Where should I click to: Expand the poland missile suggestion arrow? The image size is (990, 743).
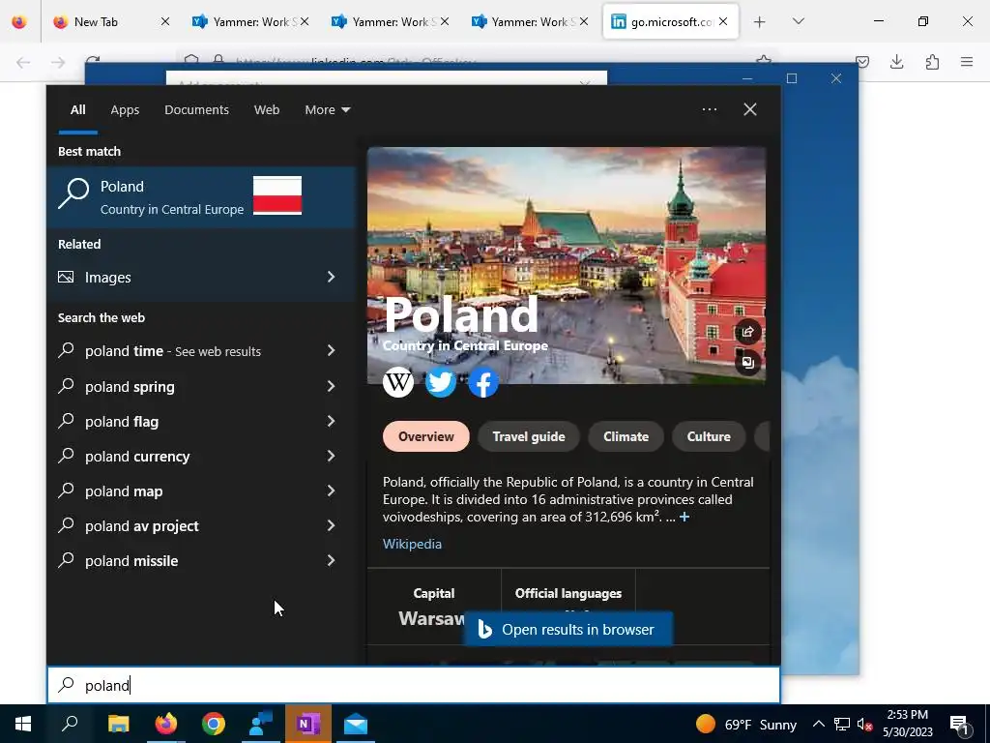[x=331, y=560]
